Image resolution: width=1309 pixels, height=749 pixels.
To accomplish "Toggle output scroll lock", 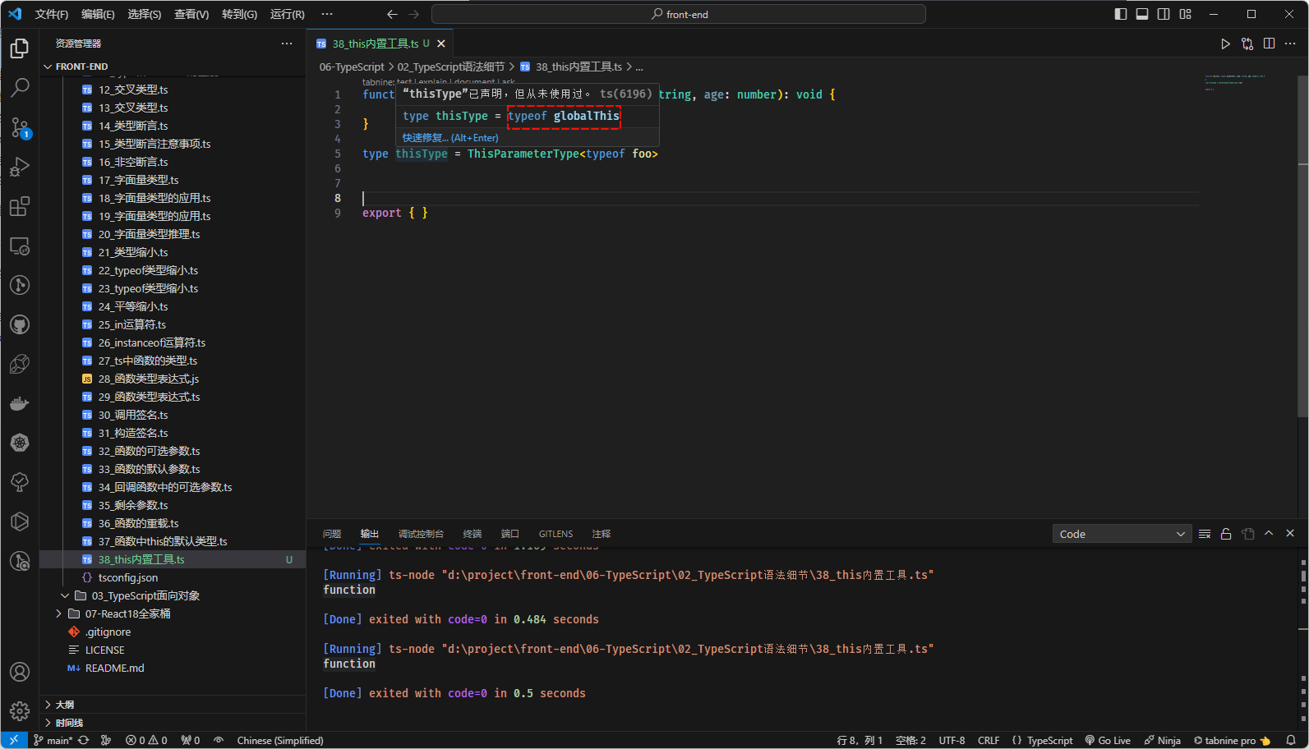I will click(x=1226, y=534).
